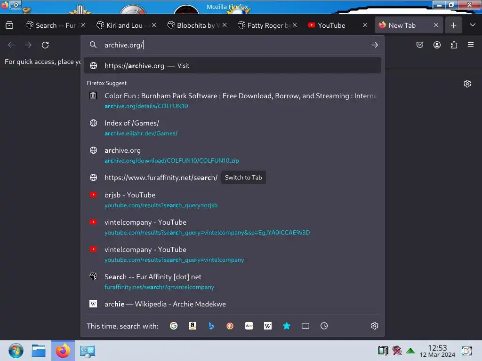Close the YouTube tab
482x361 pixels.
(365, 25)
